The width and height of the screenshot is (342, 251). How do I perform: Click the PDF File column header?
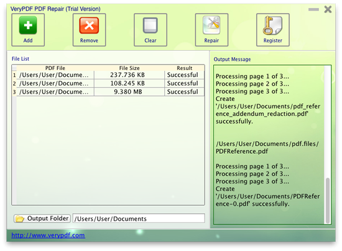[55, 68]
